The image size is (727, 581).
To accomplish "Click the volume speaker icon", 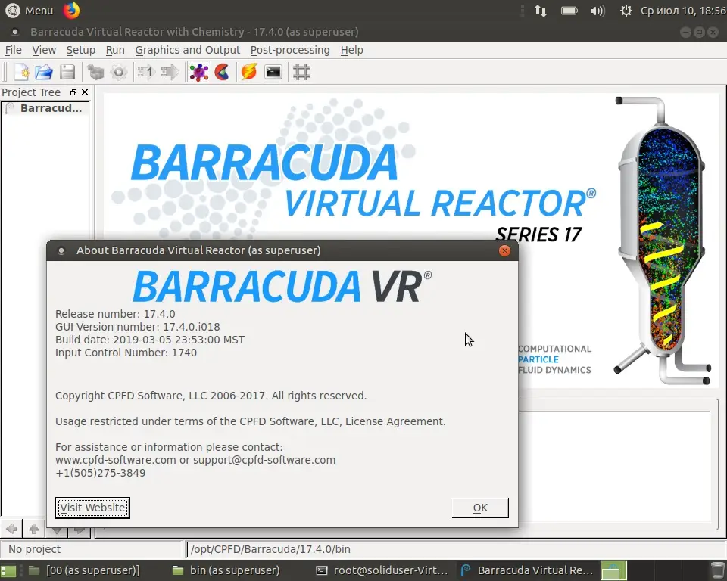I will point(598,11).
